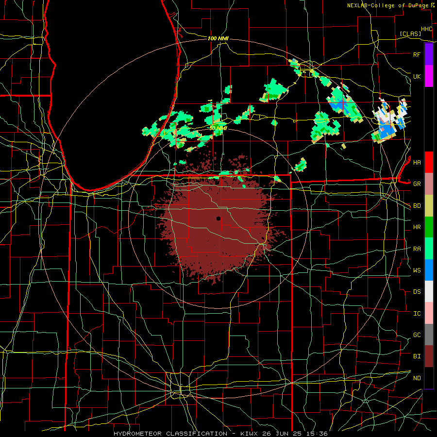Click the blue WS legend color swatch

[x=429, y=270]
